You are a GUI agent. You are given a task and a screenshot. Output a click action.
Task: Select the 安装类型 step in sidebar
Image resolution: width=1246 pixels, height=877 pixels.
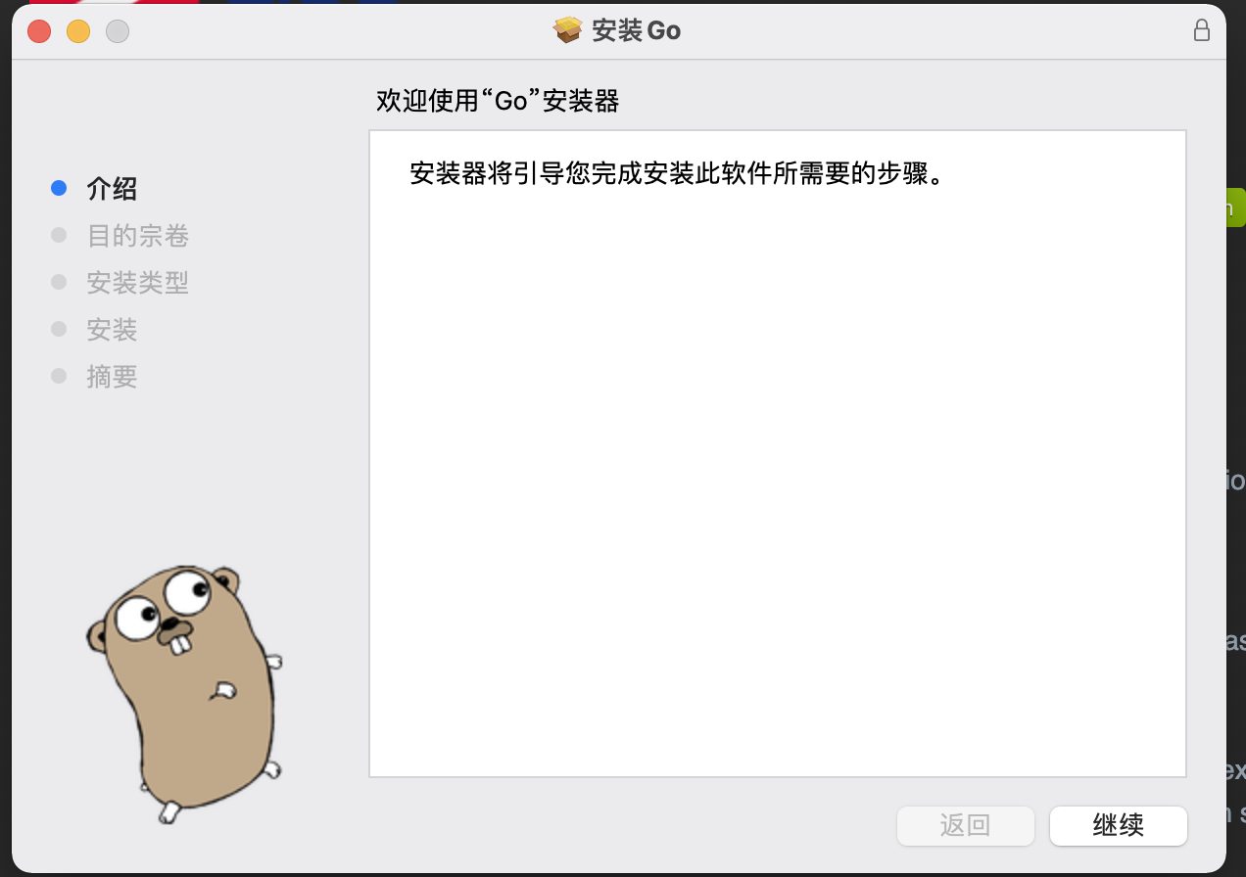click(x=137, y=282)
